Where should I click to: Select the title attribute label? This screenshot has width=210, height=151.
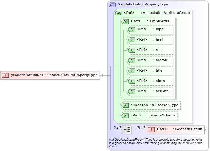[150, 70]
